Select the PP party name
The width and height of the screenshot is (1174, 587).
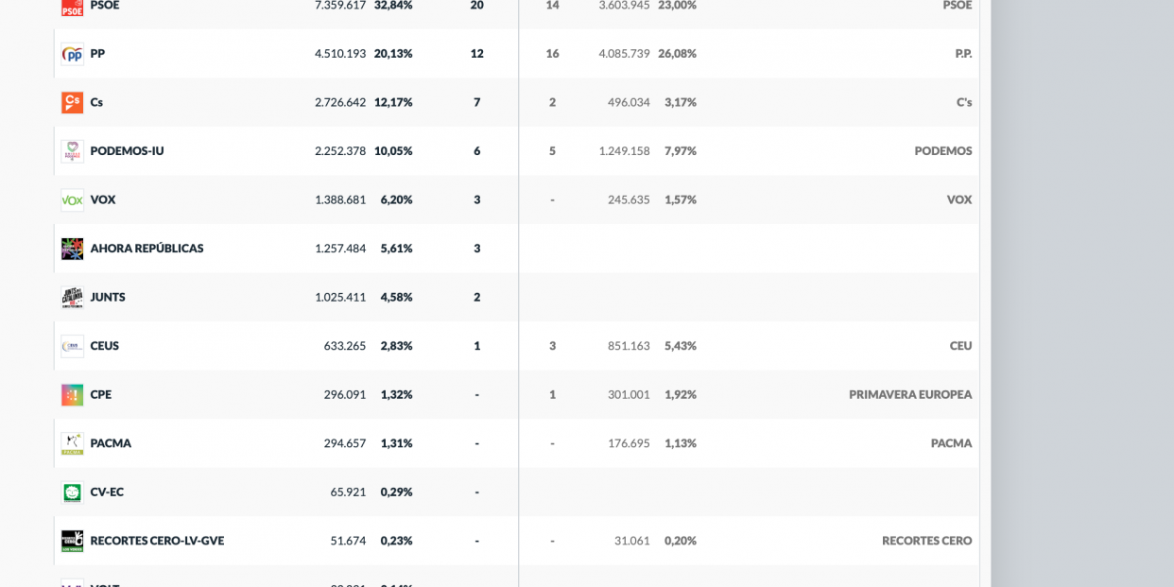[x=97, y=54]
